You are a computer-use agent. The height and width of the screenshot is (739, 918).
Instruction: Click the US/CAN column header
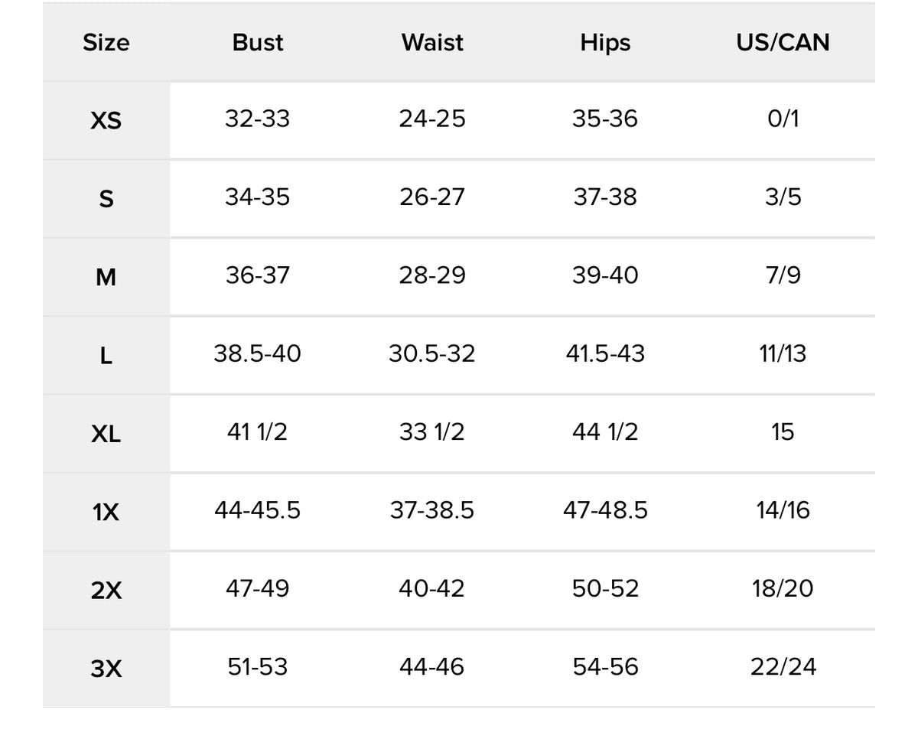[x=783, y=43]
